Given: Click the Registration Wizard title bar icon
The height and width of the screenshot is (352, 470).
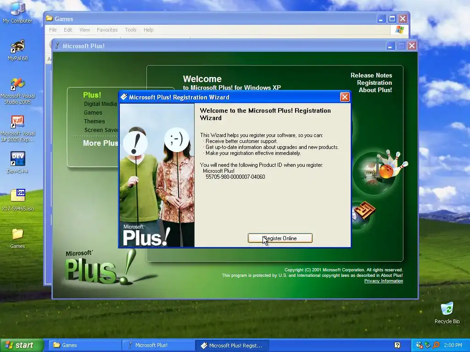Looking at the screenshot, I should (x=123, y=97).
